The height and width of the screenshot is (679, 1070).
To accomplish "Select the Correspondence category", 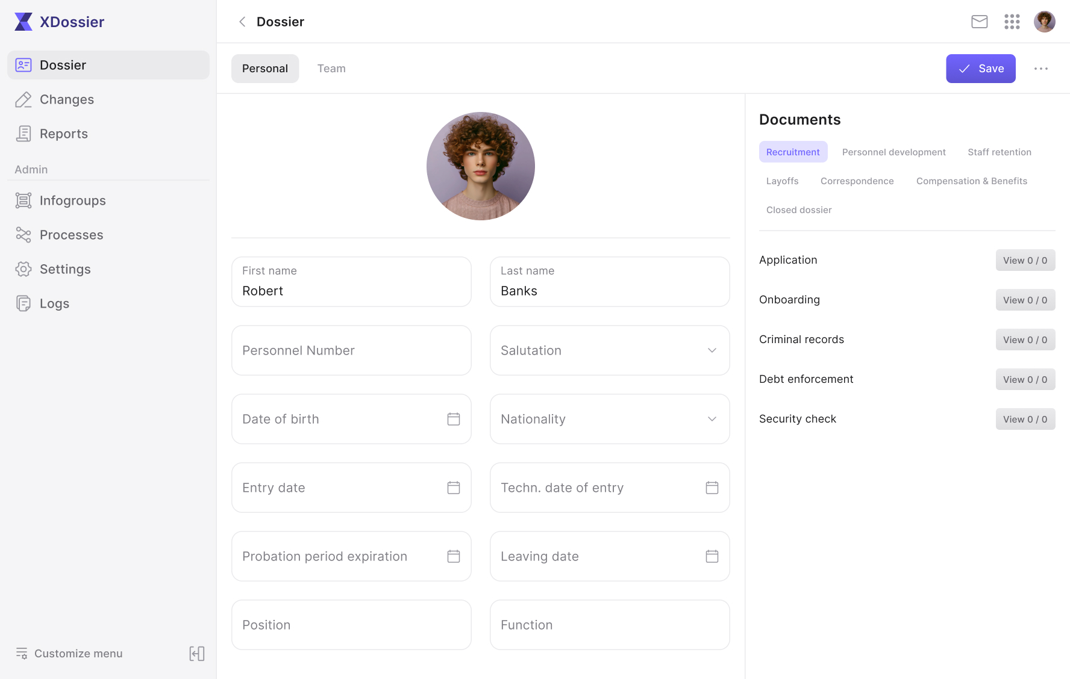I will (857, 181).
